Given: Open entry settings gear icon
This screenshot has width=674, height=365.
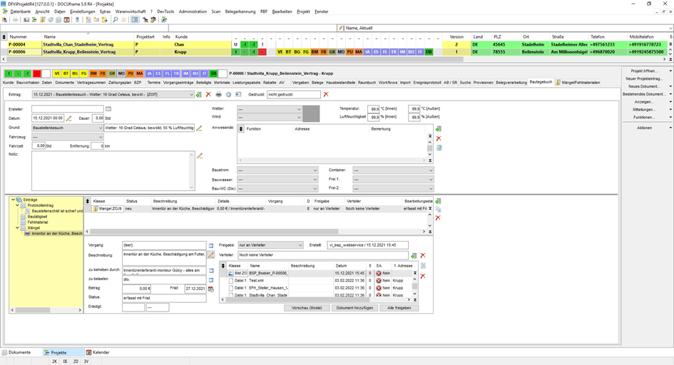Looking at the screenshot, I should click(229, 95).
